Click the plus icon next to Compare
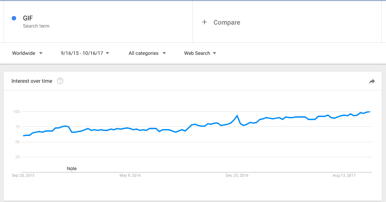The image size is (386, 202). [x=204, y=22]
